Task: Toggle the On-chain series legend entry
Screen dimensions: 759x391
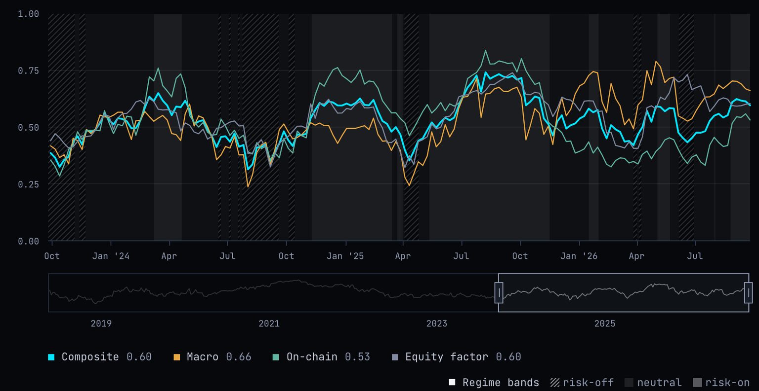Action: pyautogui.click(x=321, y=357)
